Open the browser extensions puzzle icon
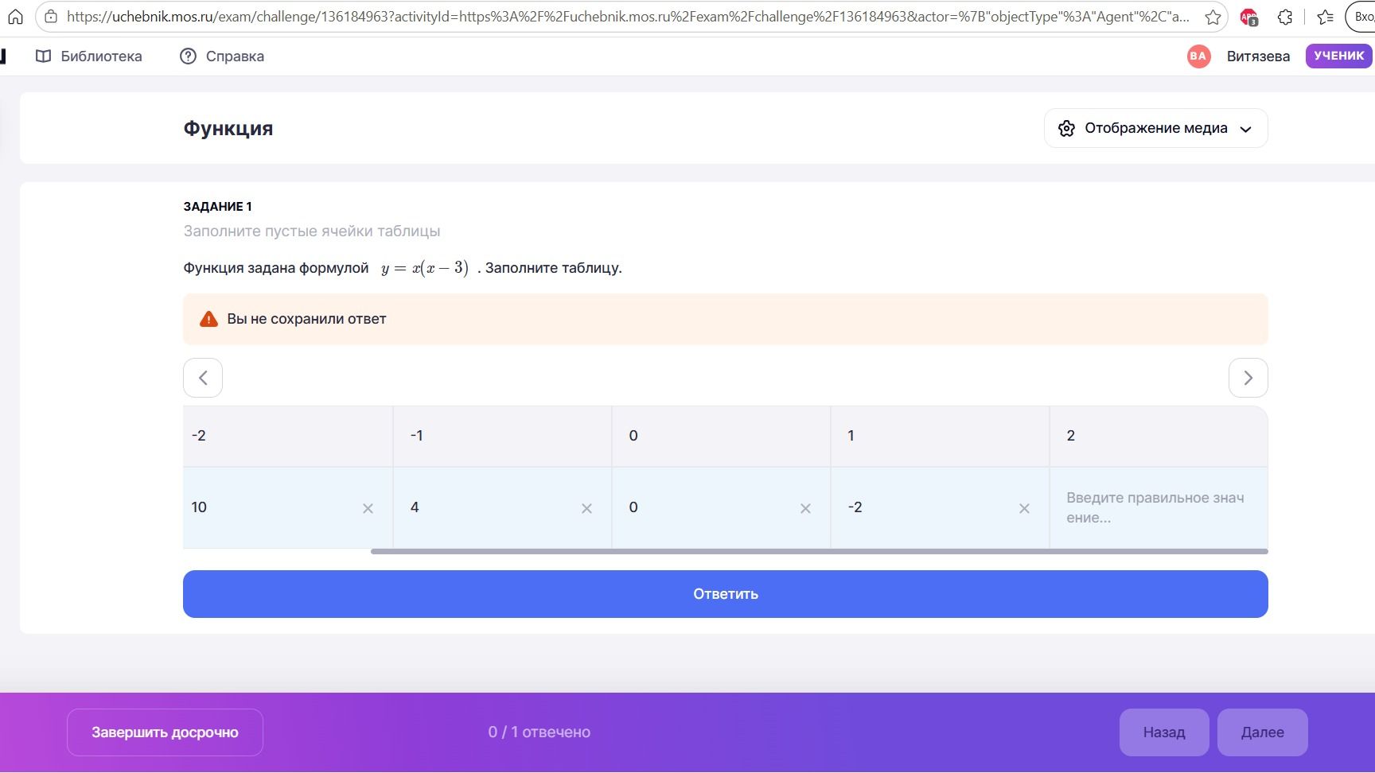Image resolution: width=1375 pixels, height=773 pixels. (1285, 17)
